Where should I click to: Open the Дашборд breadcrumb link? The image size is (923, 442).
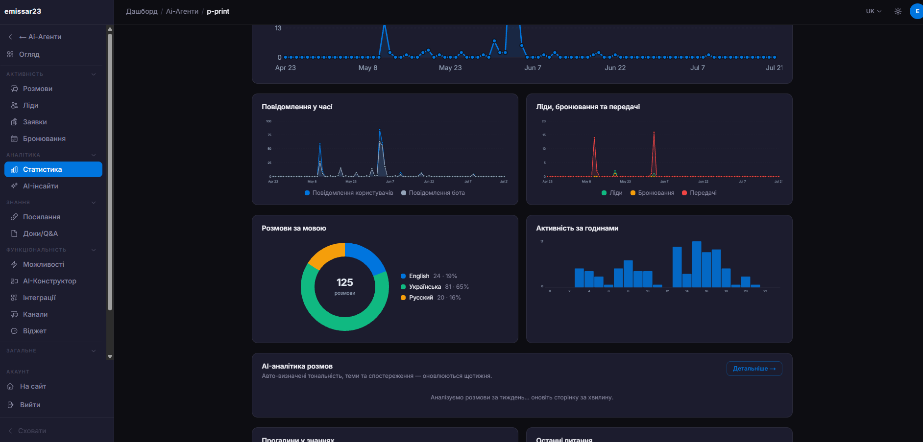(x=142, y=11)
